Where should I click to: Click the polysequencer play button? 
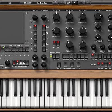point(17,63)
